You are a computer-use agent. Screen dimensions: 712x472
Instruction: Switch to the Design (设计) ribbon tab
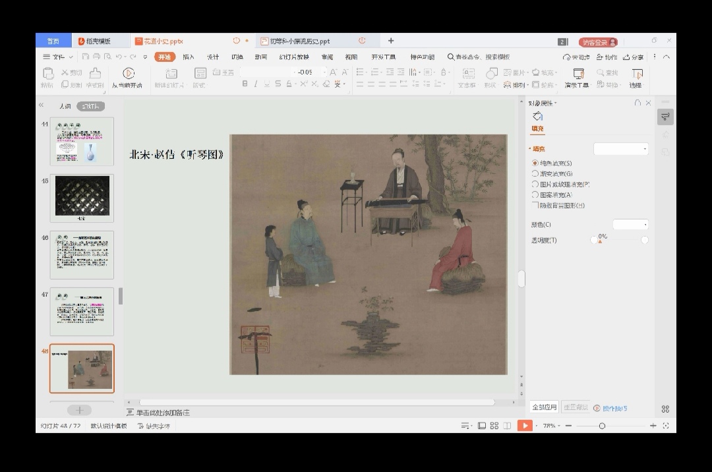point(213,57)
